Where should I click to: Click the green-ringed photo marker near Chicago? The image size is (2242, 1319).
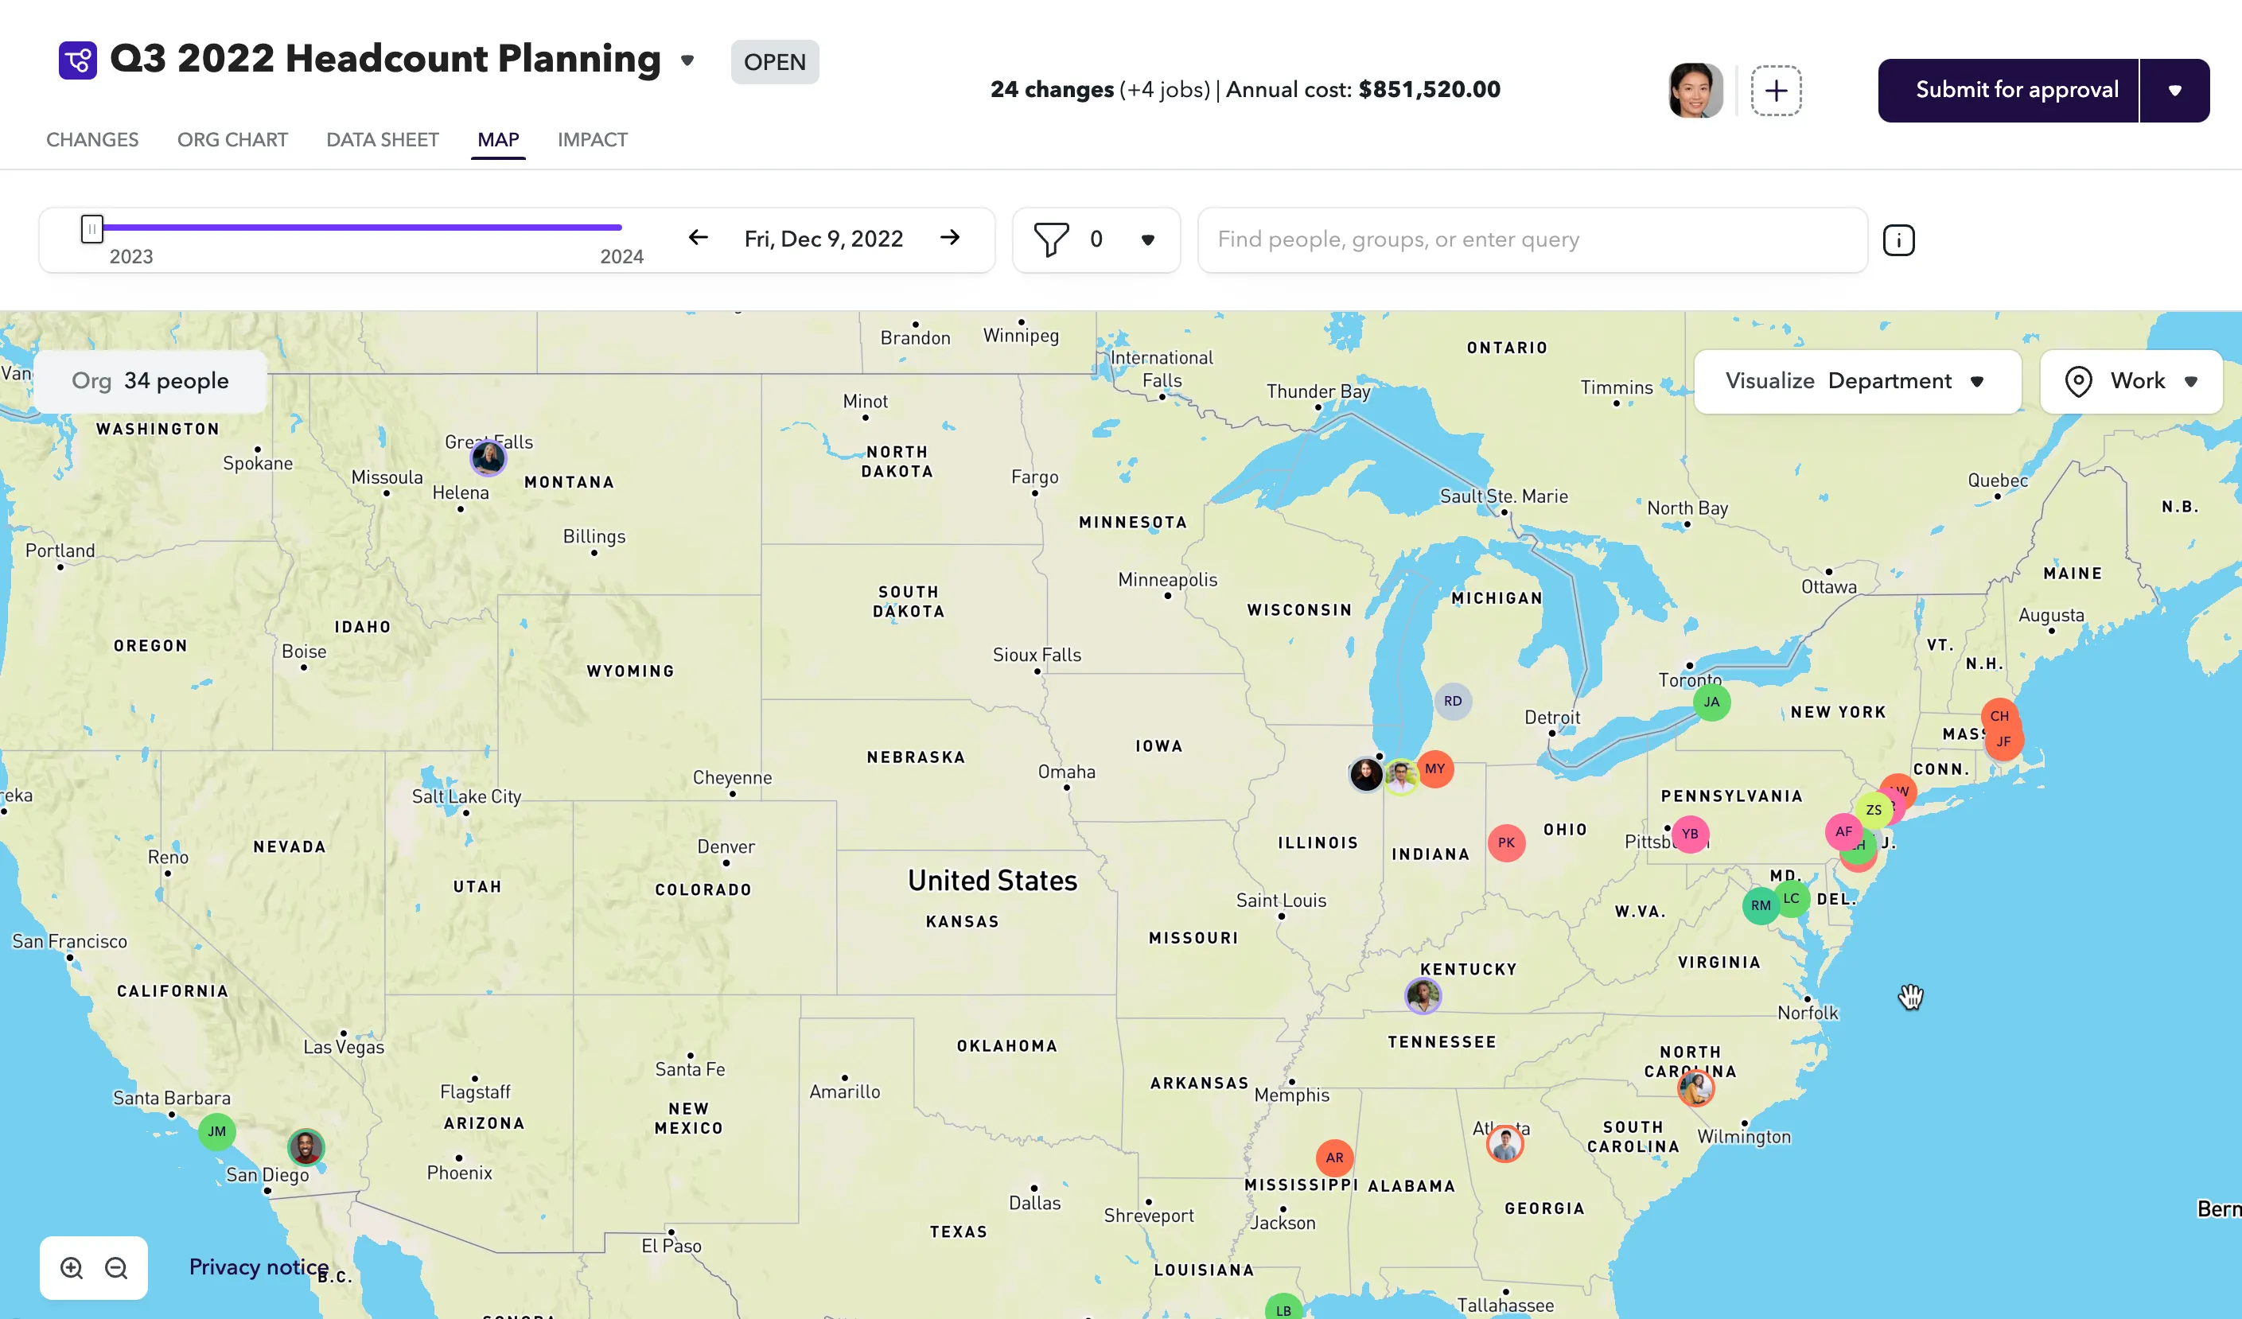1400,776
